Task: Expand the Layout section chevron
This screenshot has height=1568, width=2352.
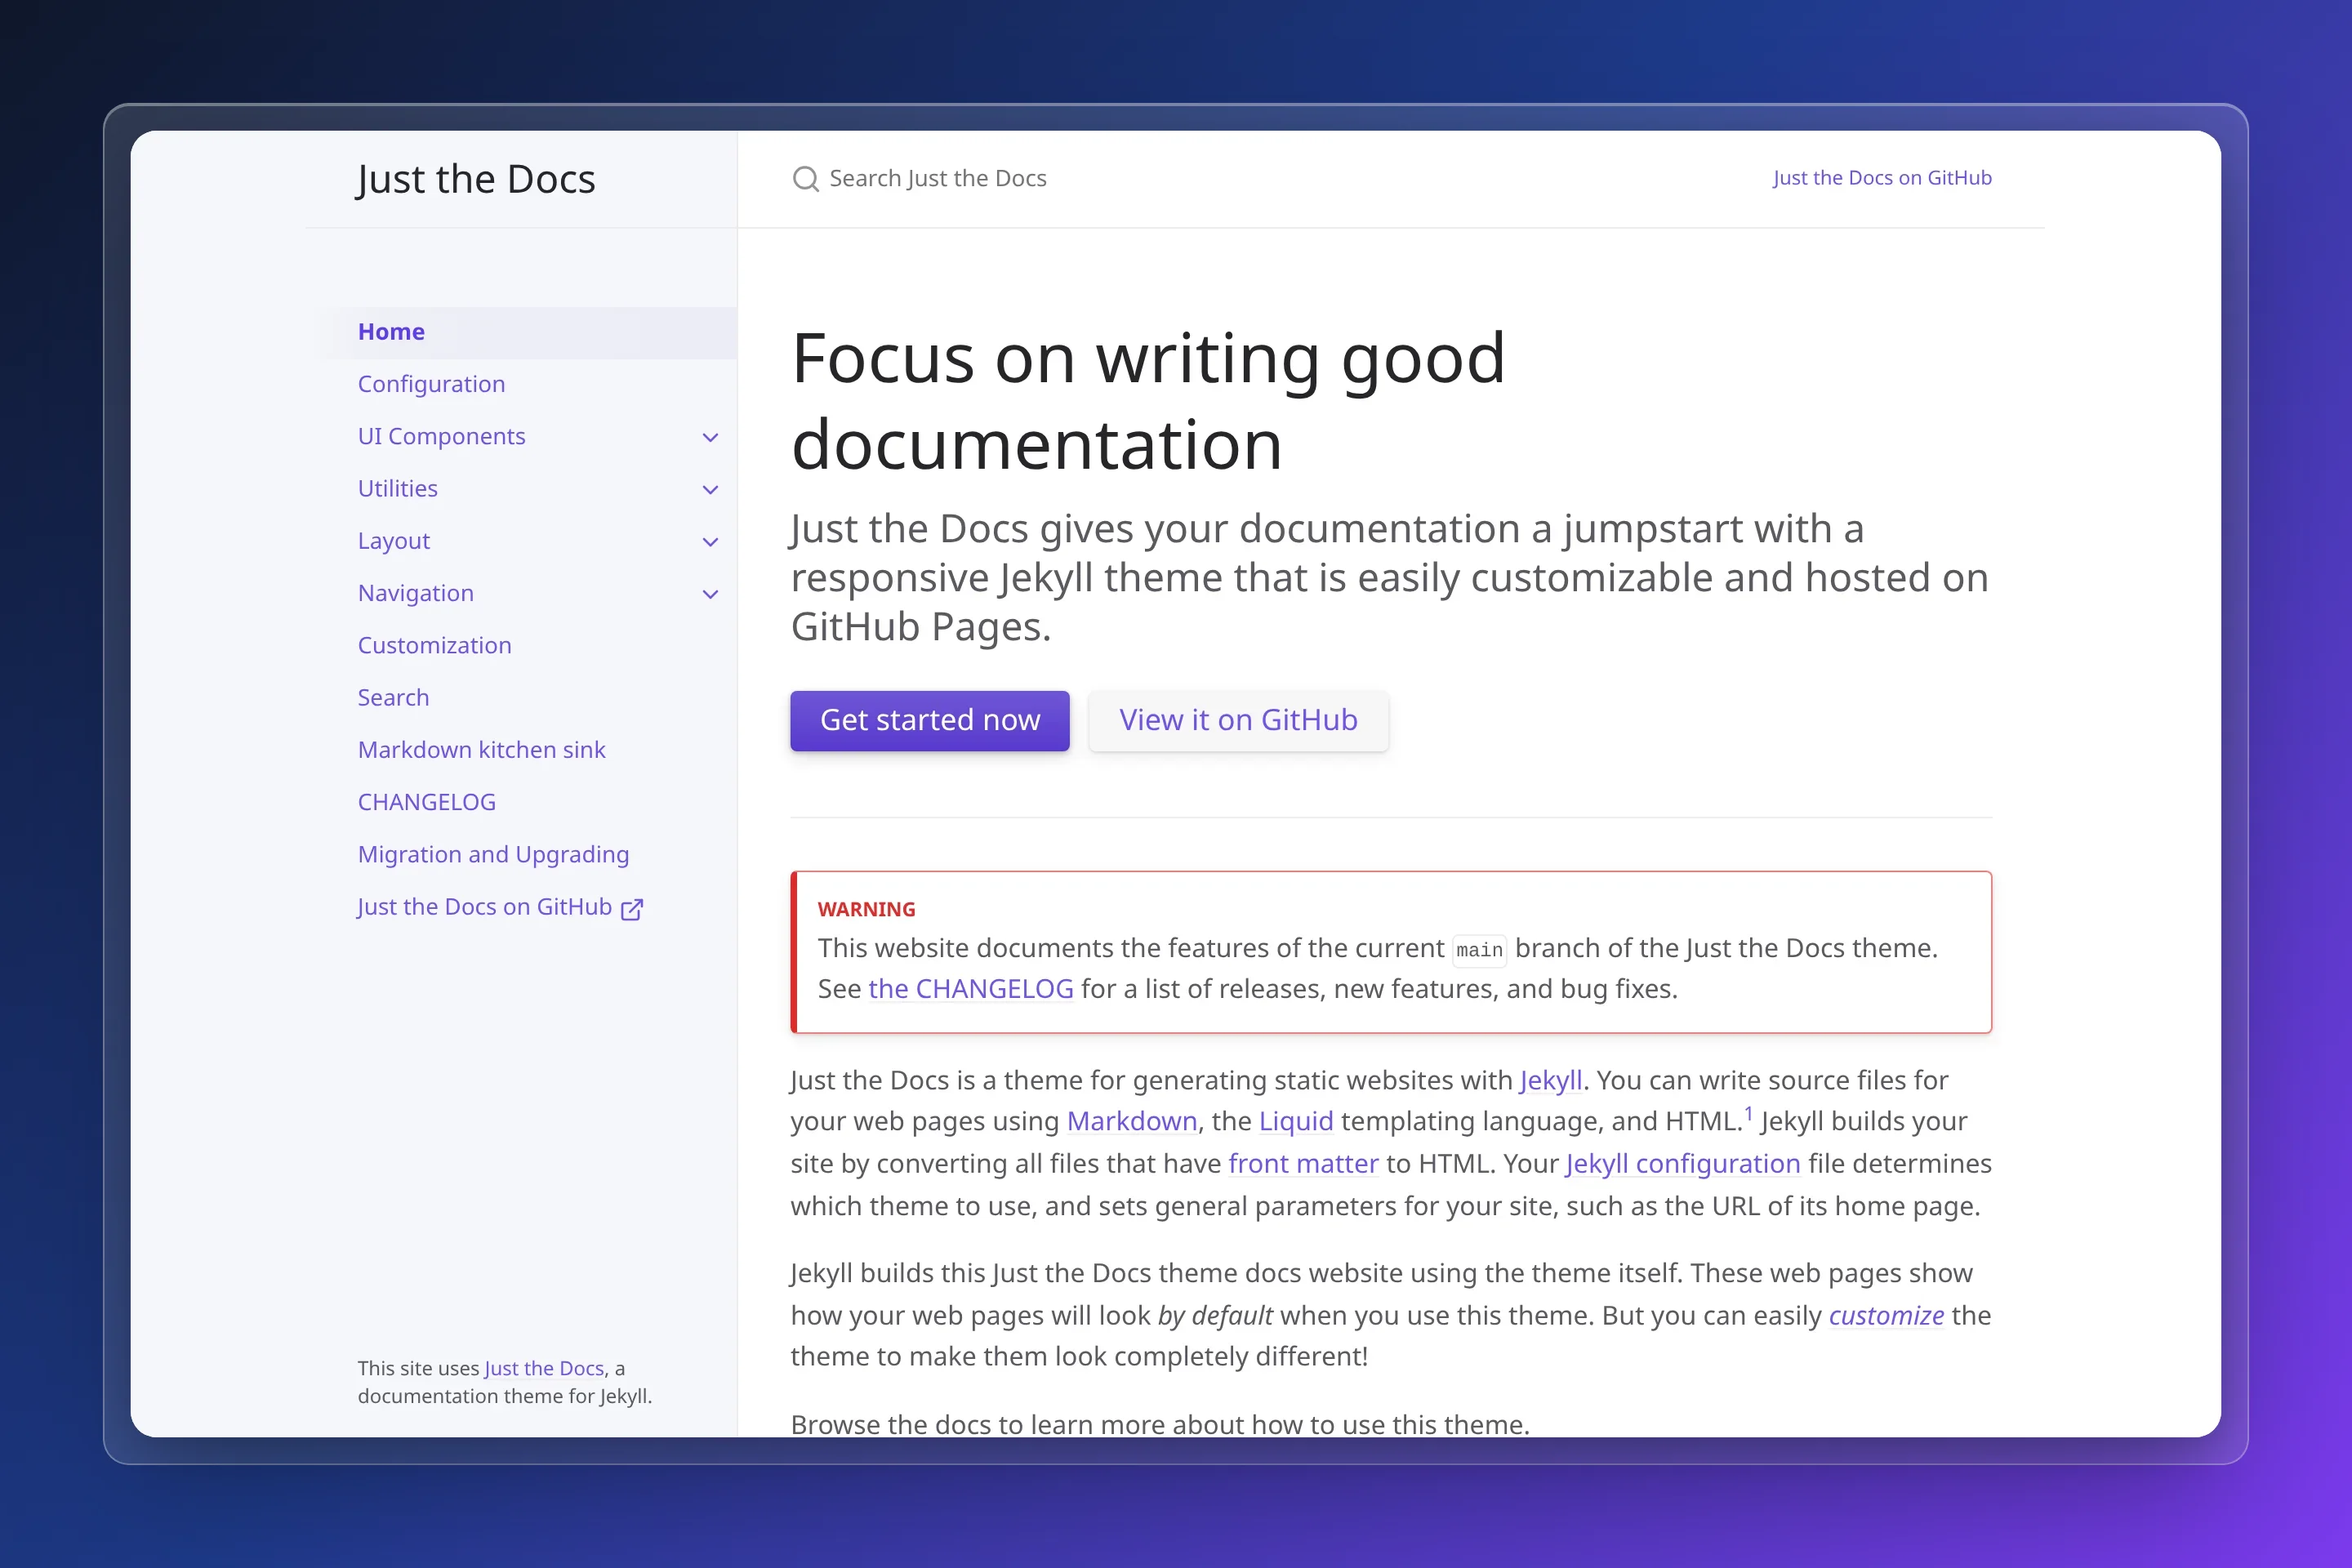Action: (x=710, y=541)
